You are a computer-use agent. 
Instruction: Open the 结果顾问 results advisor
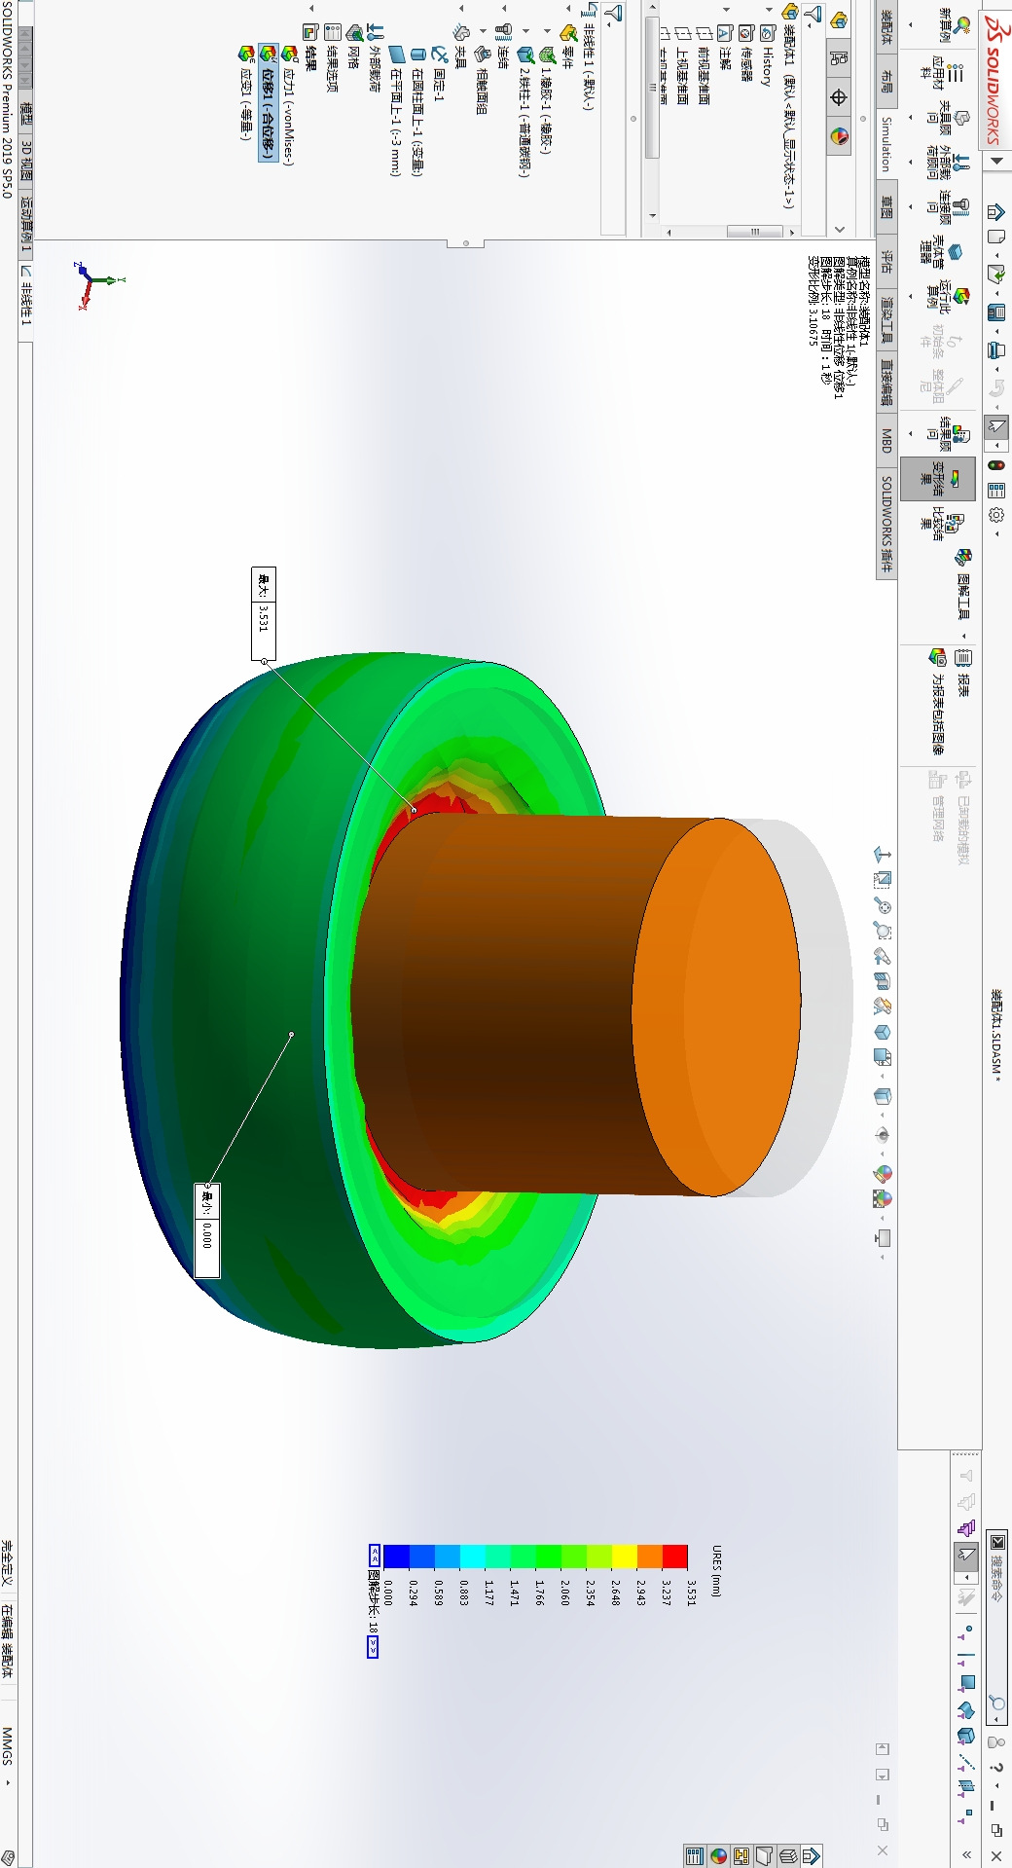949,434
